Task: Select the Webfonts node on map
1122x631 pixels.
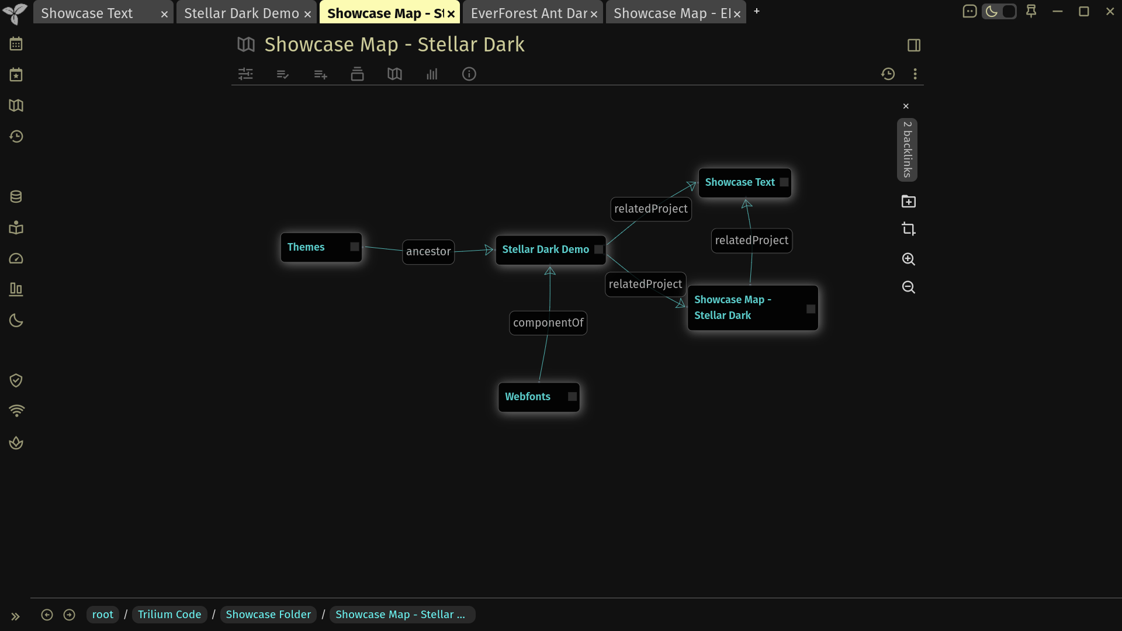Action: point(539,397)
